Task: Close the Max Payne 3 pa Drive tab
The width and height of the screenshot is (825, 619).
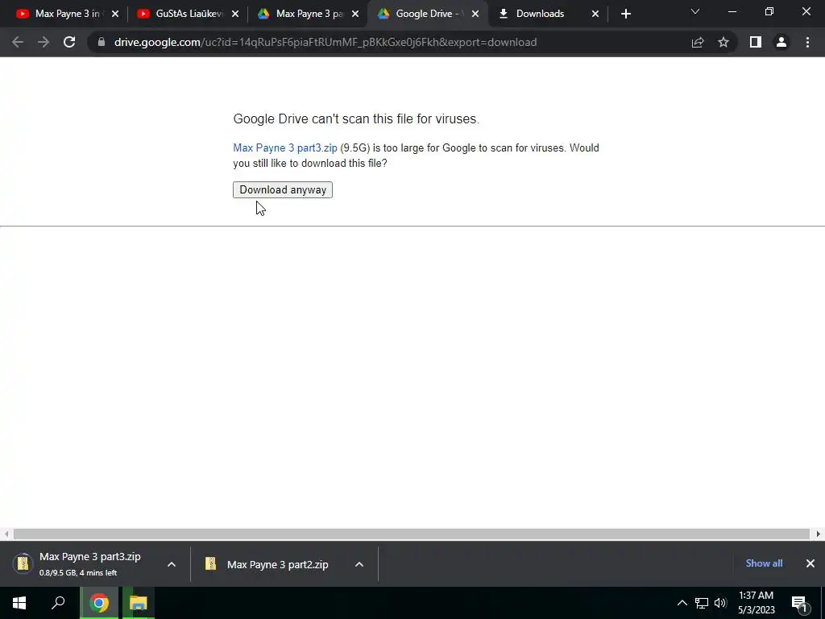Action: pyautogui.click(x=355, y=14)
